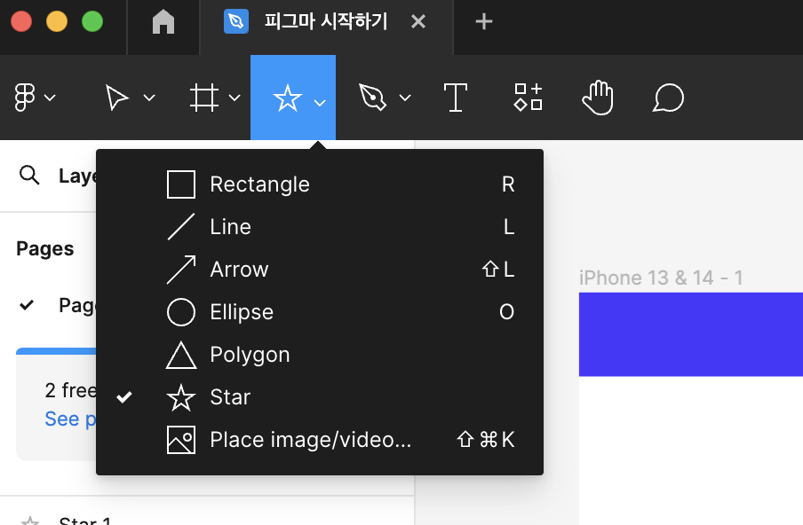The height and width of the screenshot is (525, 803).
Task: Select the Comment tool
Action: tap(668, 98)
